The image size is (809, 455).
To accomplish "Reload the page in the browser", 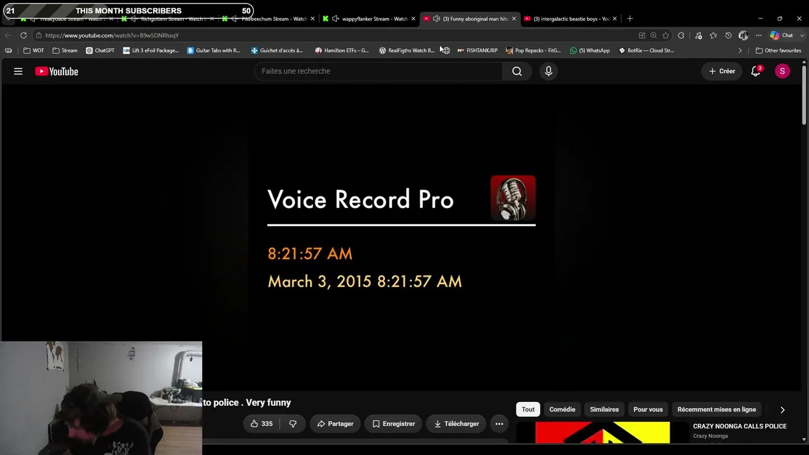I will 23,35.
